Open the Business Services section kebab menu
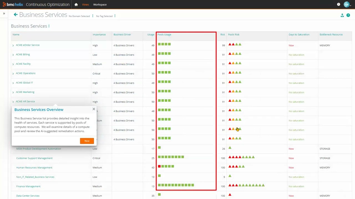355x199 pixels. (x=49, y=26)
